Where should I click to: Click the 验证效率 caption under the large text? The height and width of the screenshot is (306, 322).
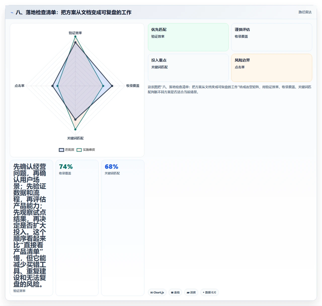[x=19, y=291]
